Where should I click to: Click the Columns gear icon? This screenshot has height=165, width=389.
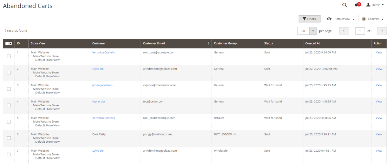tap(364, 19)
